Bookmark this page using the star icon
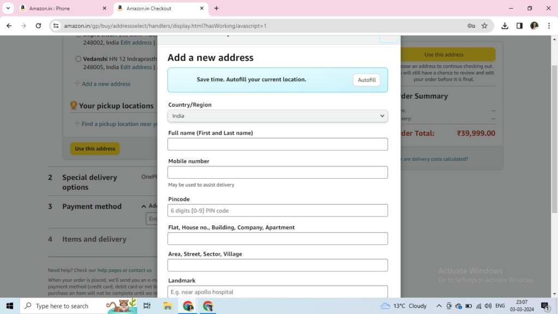Viewport: 558px width, 314px height. (x=484, y=26)
